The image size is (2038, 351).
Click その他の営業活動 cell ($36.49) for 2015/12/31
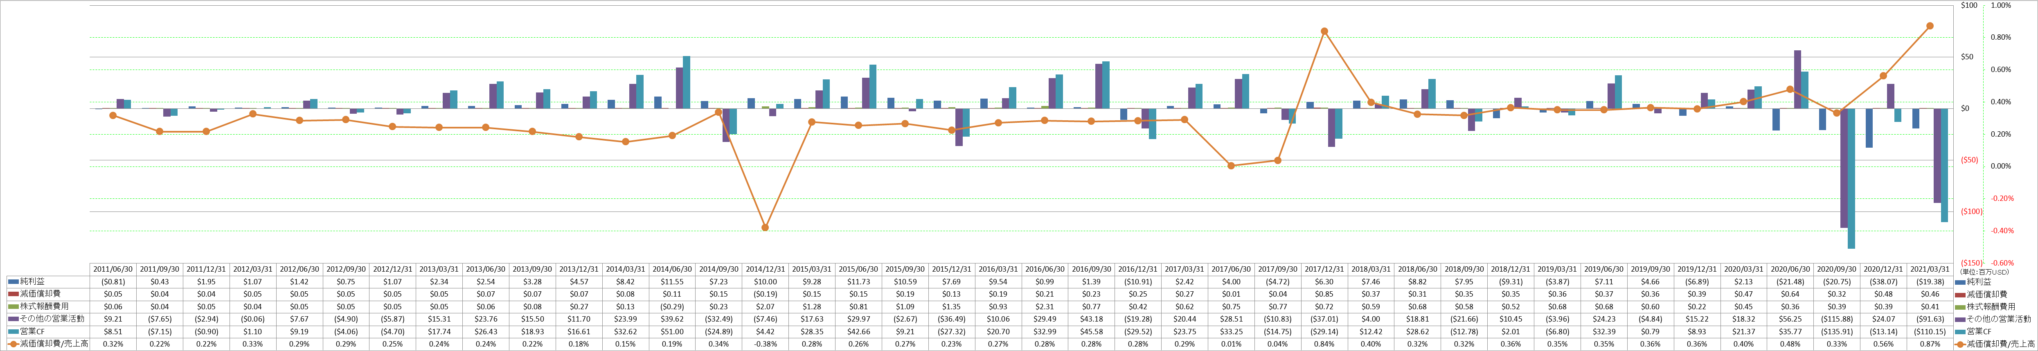(x=951, y=319)
